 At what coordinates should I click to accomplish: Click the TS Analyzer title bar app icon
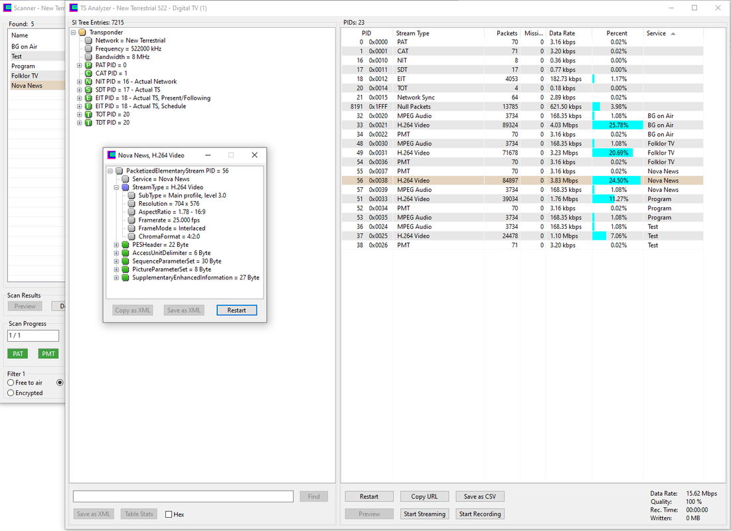(74, 8)
